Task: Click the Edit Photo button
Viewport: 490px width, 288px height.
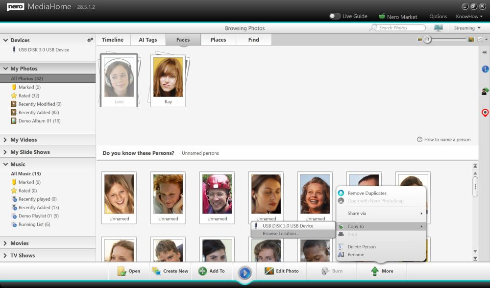Action: tap(282, 271)
